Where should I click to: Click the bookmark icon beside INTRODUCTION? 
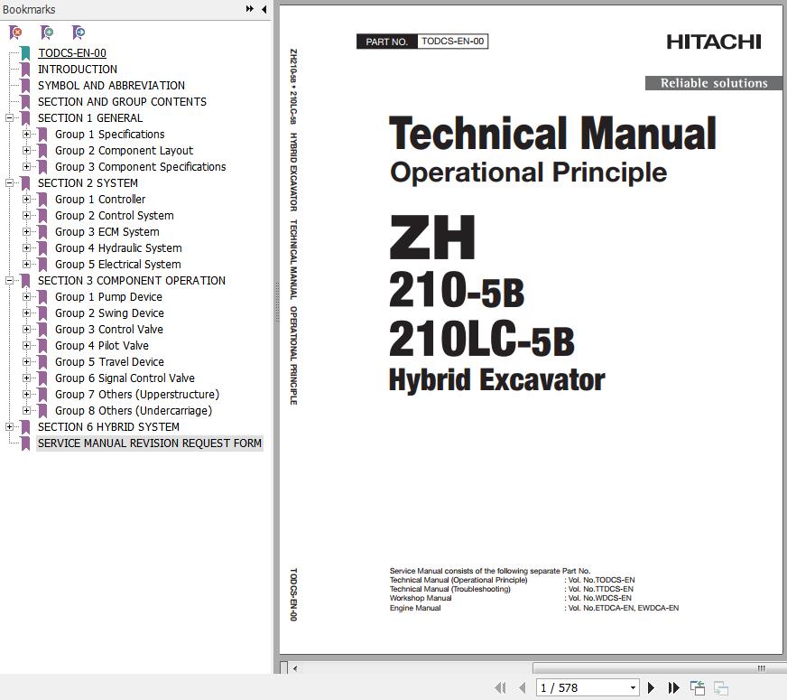pos(25,70)
